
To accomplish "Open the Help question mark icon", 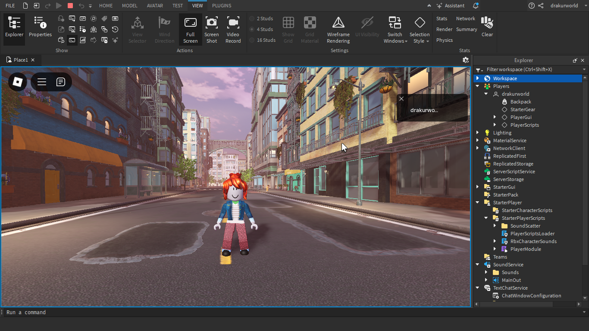I will coord(532,6).
